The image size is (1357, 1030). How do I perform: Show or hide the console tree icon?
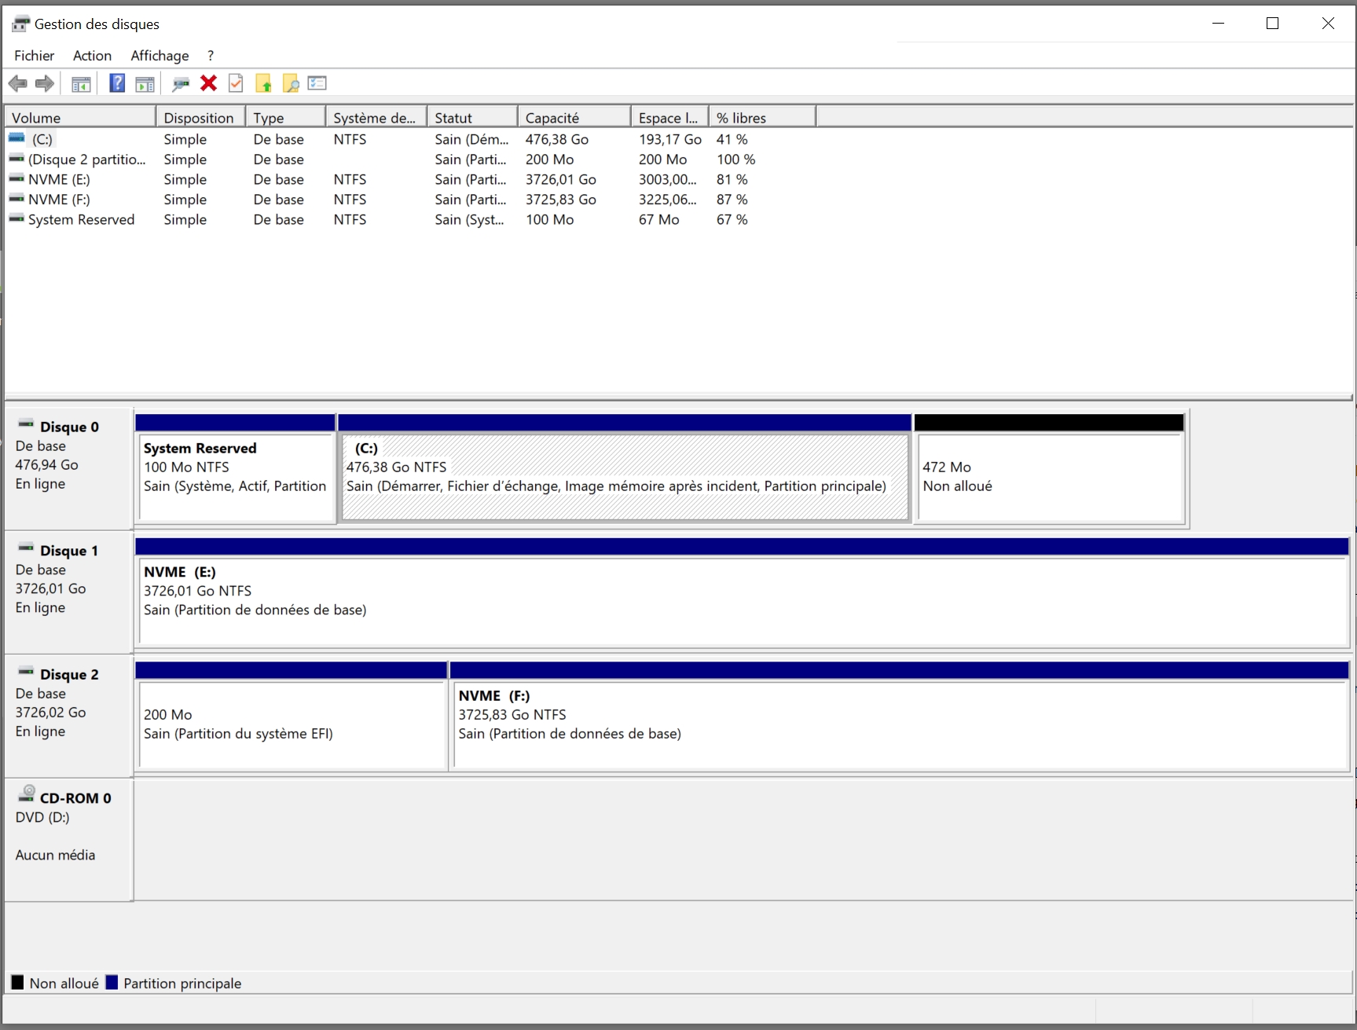[81, 84]
